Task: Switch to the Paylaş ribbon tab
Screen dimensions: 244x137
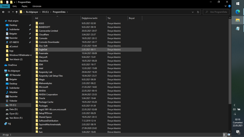Action: click(24, 6)
